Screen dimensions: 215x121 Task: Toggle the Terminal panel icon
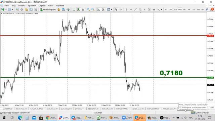point(31,9)
